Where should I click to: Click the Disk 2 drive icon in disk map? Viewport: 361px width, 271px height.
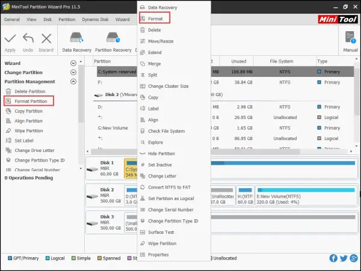pos(92,196)
